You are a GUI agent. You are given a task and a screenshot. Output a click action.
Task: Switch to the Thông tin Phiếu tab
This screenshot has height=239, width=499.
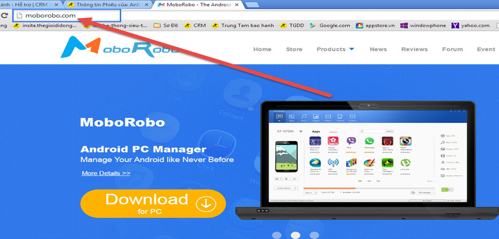point(108,5)
